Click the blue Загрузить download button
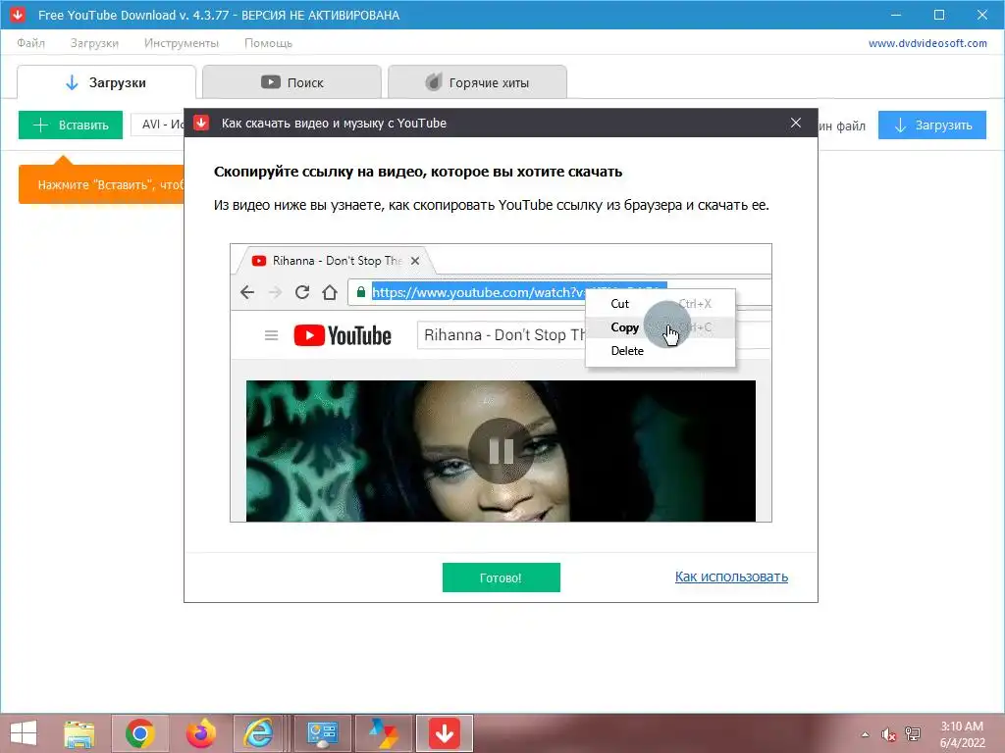This screenshot has height=753, width=1005. 932,125
